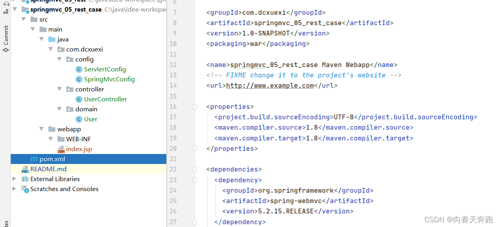The image size is (499, 227).
Task: Click the domain package icon
Action: click(x=70, y=109)
